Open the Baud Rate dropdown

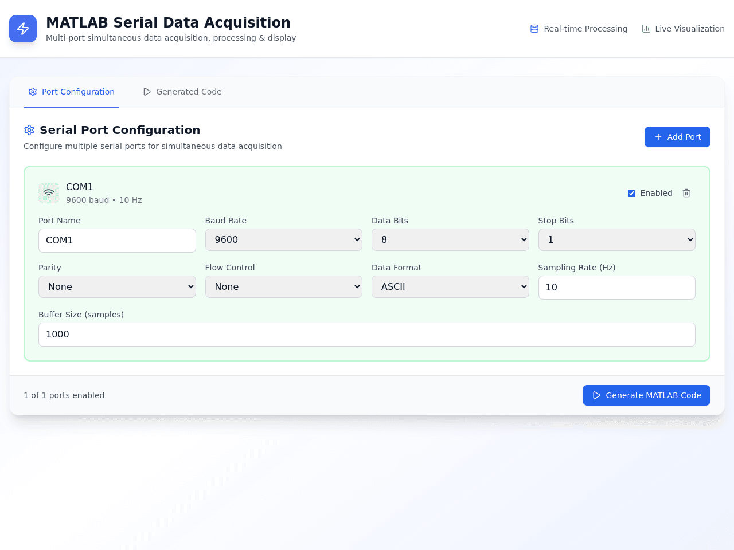pos(284,239)
